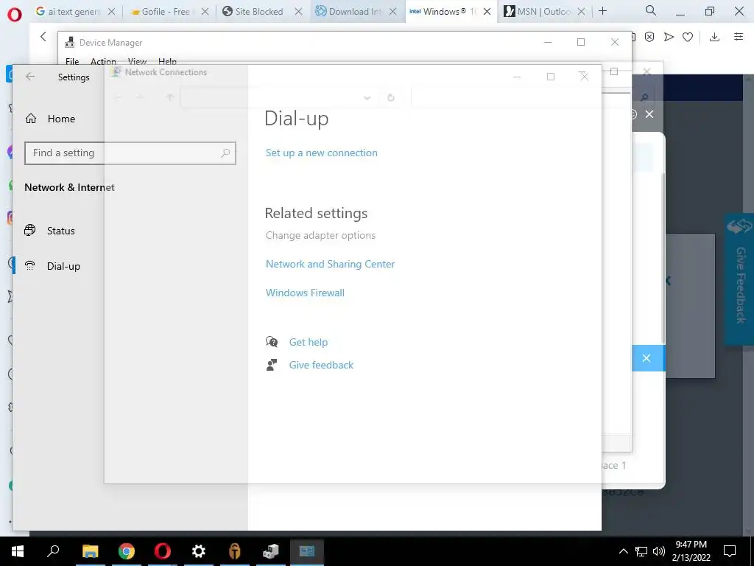
Task: Open Google Chrome from the taskbar
Action: 127,551
